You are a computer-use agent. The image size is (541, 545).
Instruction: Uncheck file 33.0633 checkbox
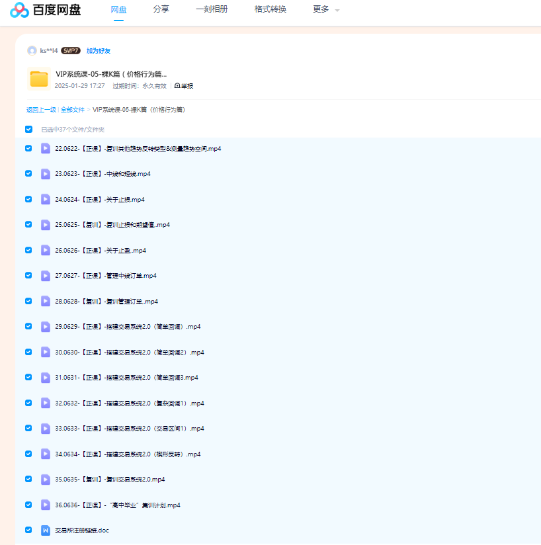coord(28,428)
